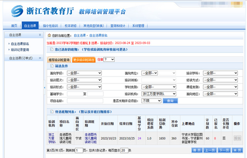Switch to the 更多培训班筛选 tab
Screen dimensions: 247x158
click(84, 60)
